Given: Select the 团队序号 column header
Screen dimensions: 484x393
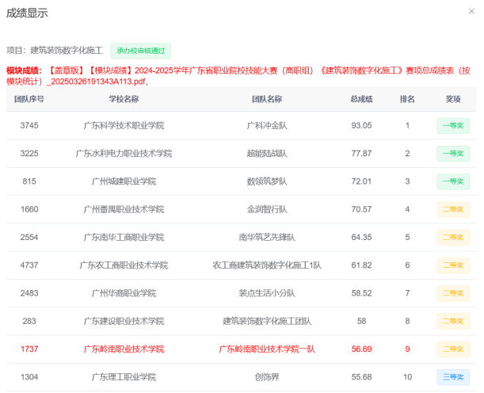Looking at the screenshot, I should click(x=29, y=99).
